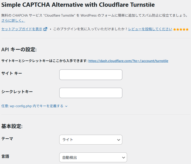Viewport: 191px width, 164px height.
Task: Click the first orange rating star
Action: click(x=175, y=30)
